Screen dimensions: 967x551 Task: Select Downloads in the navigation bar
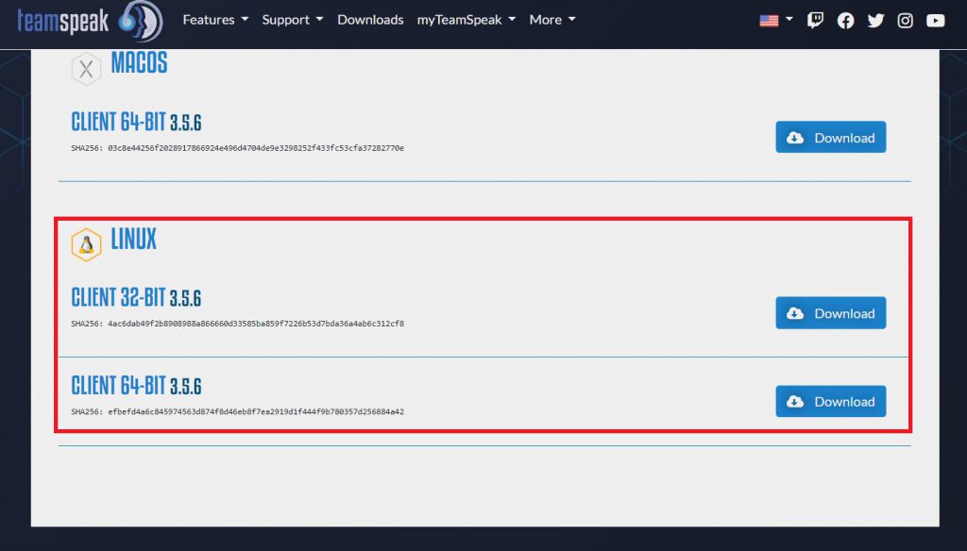370,19
